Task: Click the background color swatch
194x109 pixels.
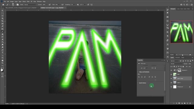Action: point(3,71)
